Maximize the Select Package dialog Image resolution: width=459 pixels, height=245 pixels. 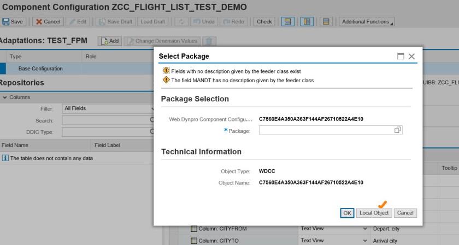click(x=401, y=56)
